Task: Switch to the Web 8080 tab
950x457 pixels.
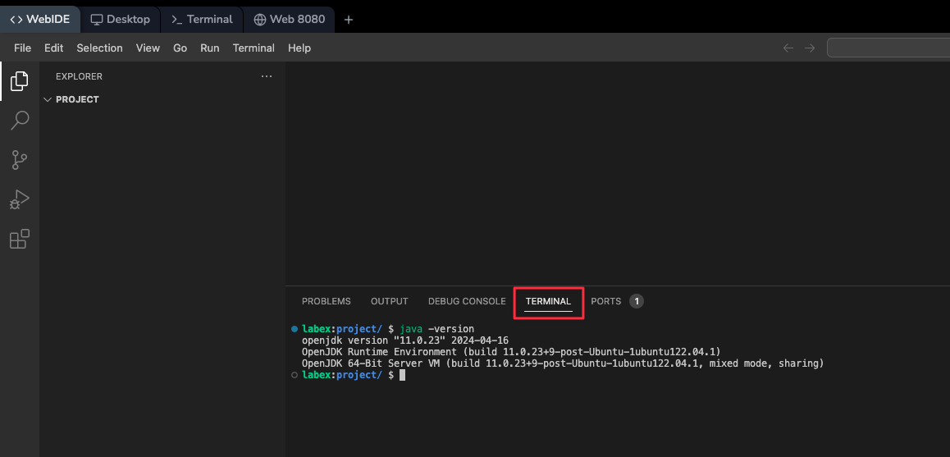Action: point(289,20)
